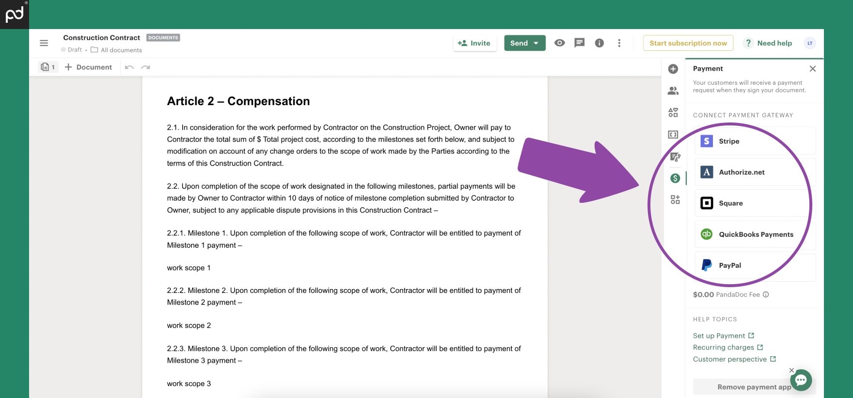The height and width of the screenshot is (398, 853).
Task: Dismiss the chat bubble with the small X
Action: (791, 370)
